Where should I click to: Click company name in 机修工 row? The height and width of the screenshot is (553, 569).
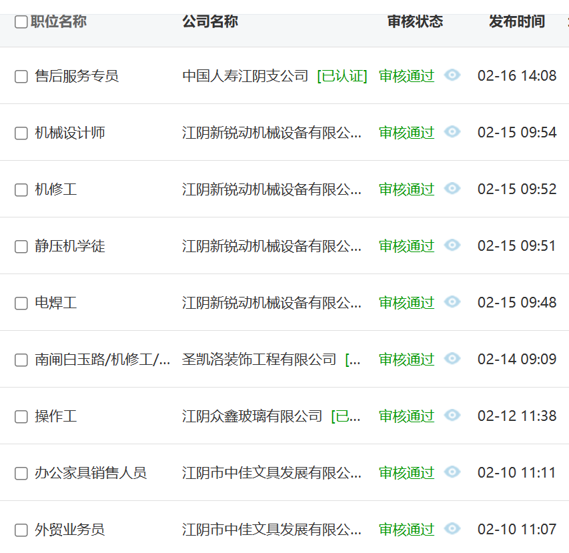click(271, 189)
